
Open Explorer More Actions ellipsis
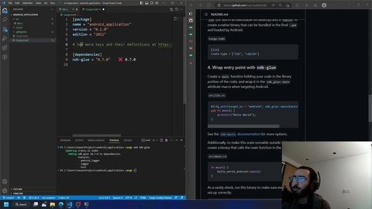point(52,9)
